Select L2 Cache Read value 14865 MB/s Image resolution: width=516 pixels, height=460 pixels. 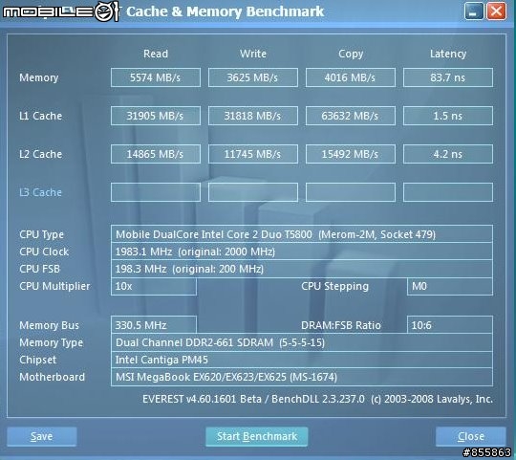coord(156,154)
